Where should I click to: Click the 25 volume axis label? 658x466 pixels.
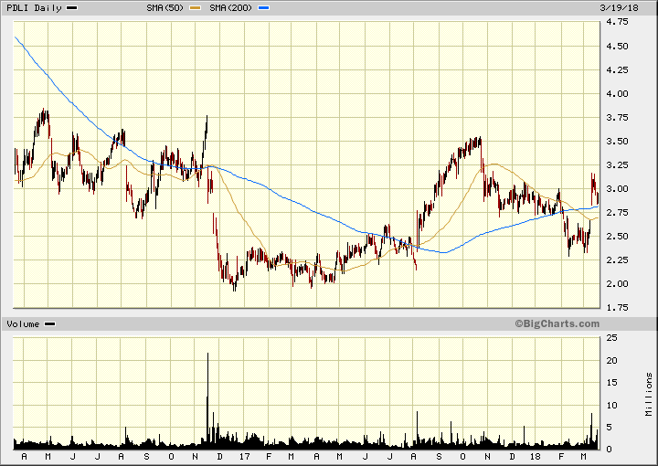pyautogui.click(x=611, y=338)
